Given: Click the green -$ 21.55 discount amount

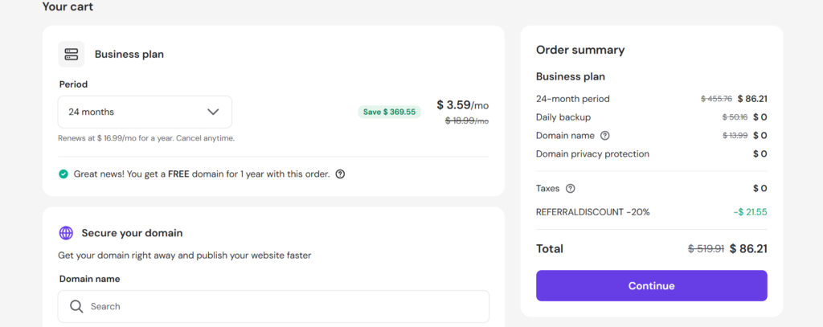Looking at the screenshot, I should [749, 212].
